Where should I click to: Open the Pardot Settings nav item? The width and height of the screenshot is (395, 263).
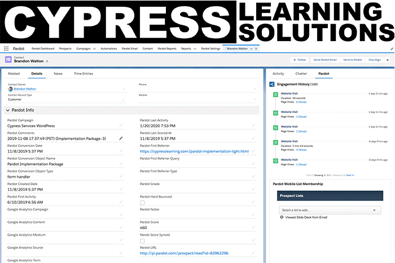[210, 49]
